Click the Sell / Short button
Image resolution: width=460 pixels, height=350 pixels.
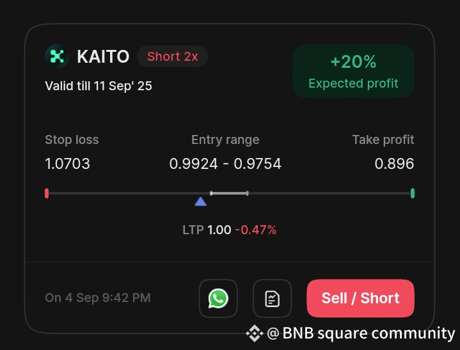pyautogui.click(x=360, y=298)
